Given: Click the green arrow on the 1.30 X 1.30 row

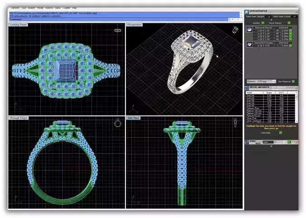Looking at the screenshot, I should point(291,39).
